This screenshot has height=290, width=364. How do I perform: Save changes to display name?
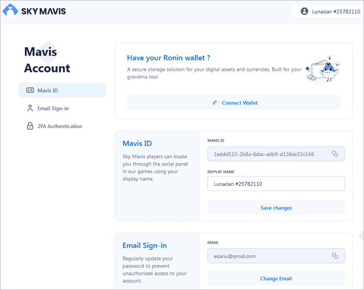point(276,208)
